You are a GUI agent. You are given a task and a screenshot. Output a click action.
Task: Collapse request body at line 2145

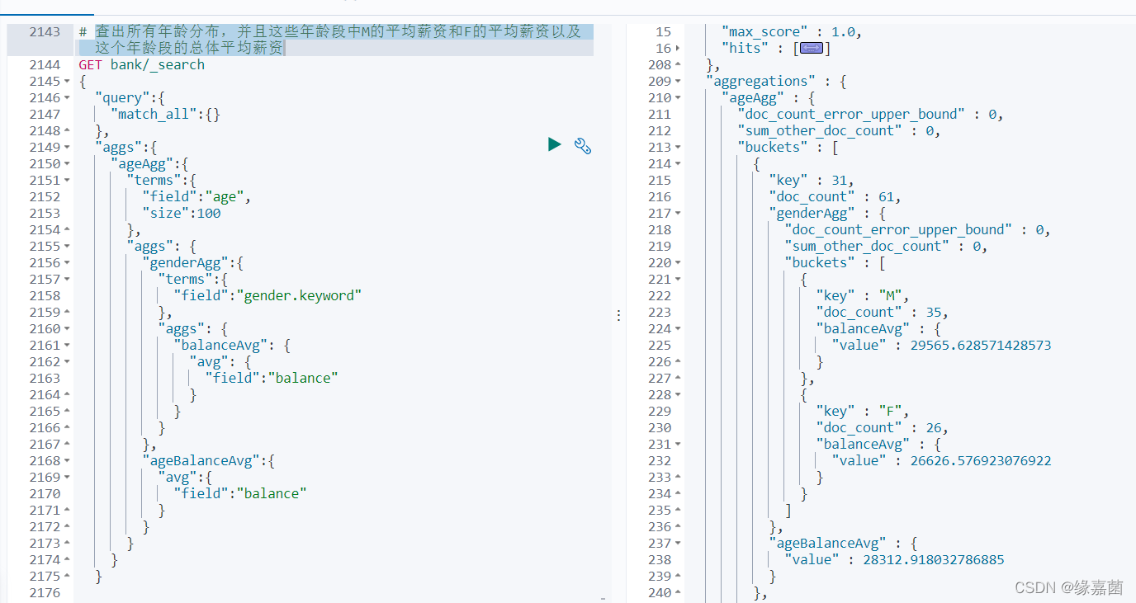67,82
